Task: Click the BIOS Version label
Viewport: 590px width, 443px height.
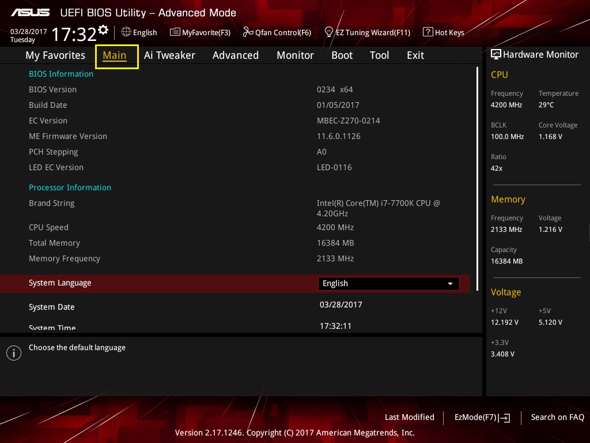Action: tap(52, 89)
